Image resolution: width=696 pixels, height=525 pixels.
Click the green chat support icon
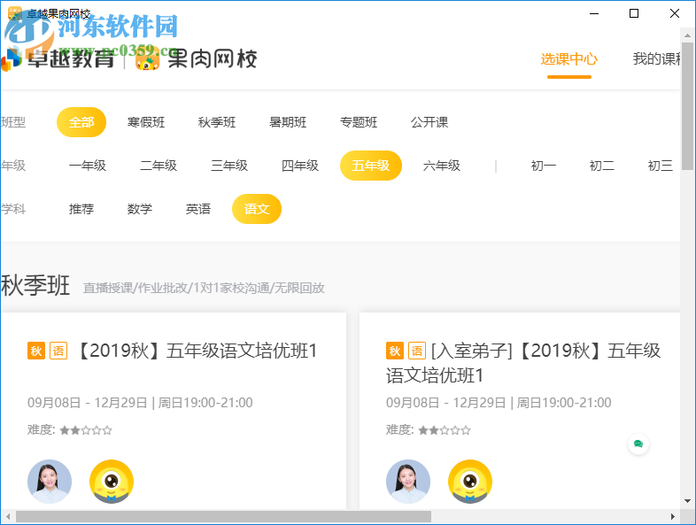tap(638, 444)
